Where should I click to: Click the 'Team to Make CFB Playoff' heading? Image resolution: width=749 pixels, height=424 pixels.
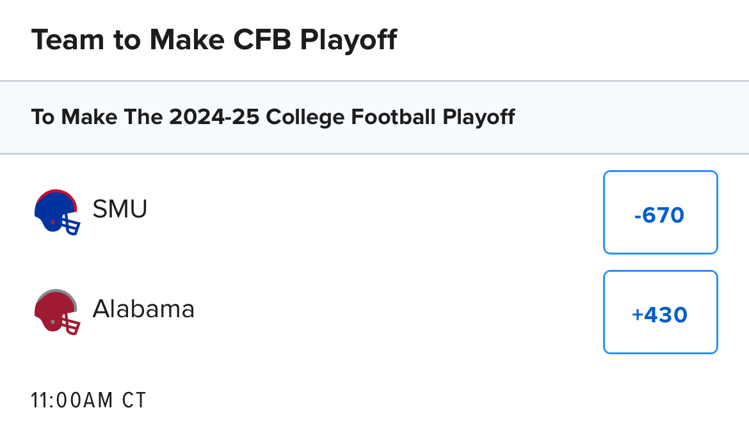tap(214, 40)
